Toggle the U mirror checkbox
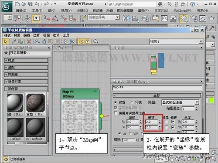The width and height of the screenshot is (218, 163). click(167, 122)
